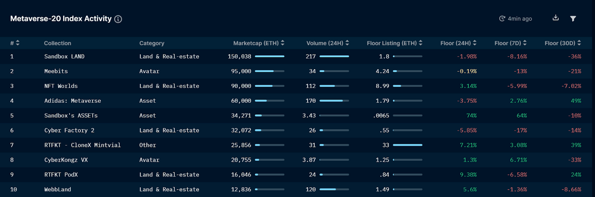
Task: Click the download icon in the header
Action: point(555,18)
